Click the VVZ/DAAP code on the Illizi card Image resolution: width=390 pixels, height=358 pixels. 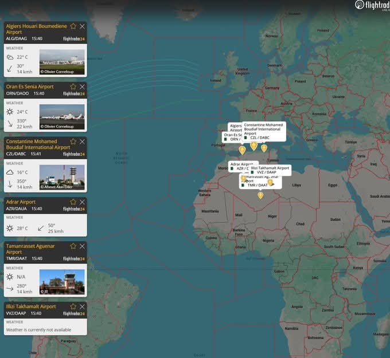pyautogui.click(x=16, y=313)
